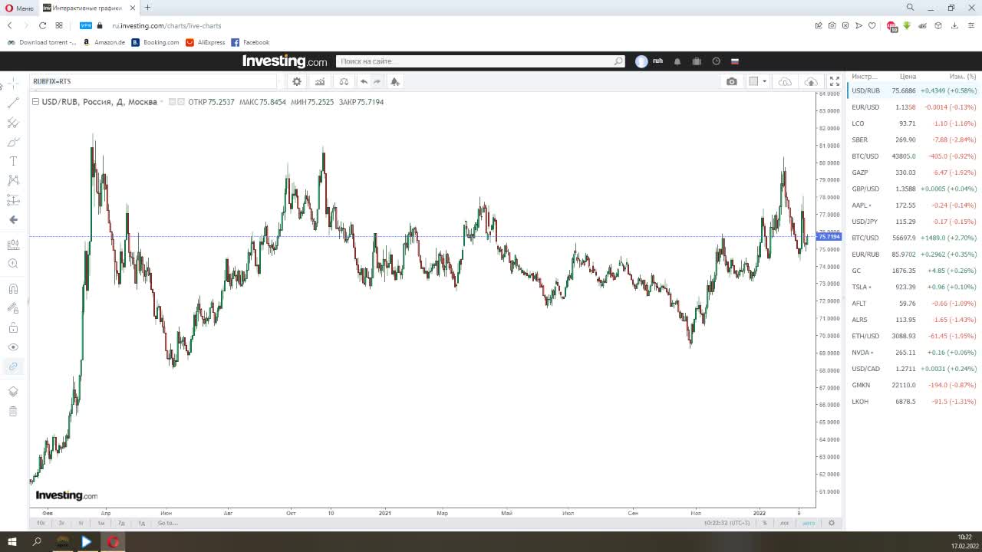Select the zoom in magnifier tool
This screenshot has width=982, height=552.
[13, 264]
